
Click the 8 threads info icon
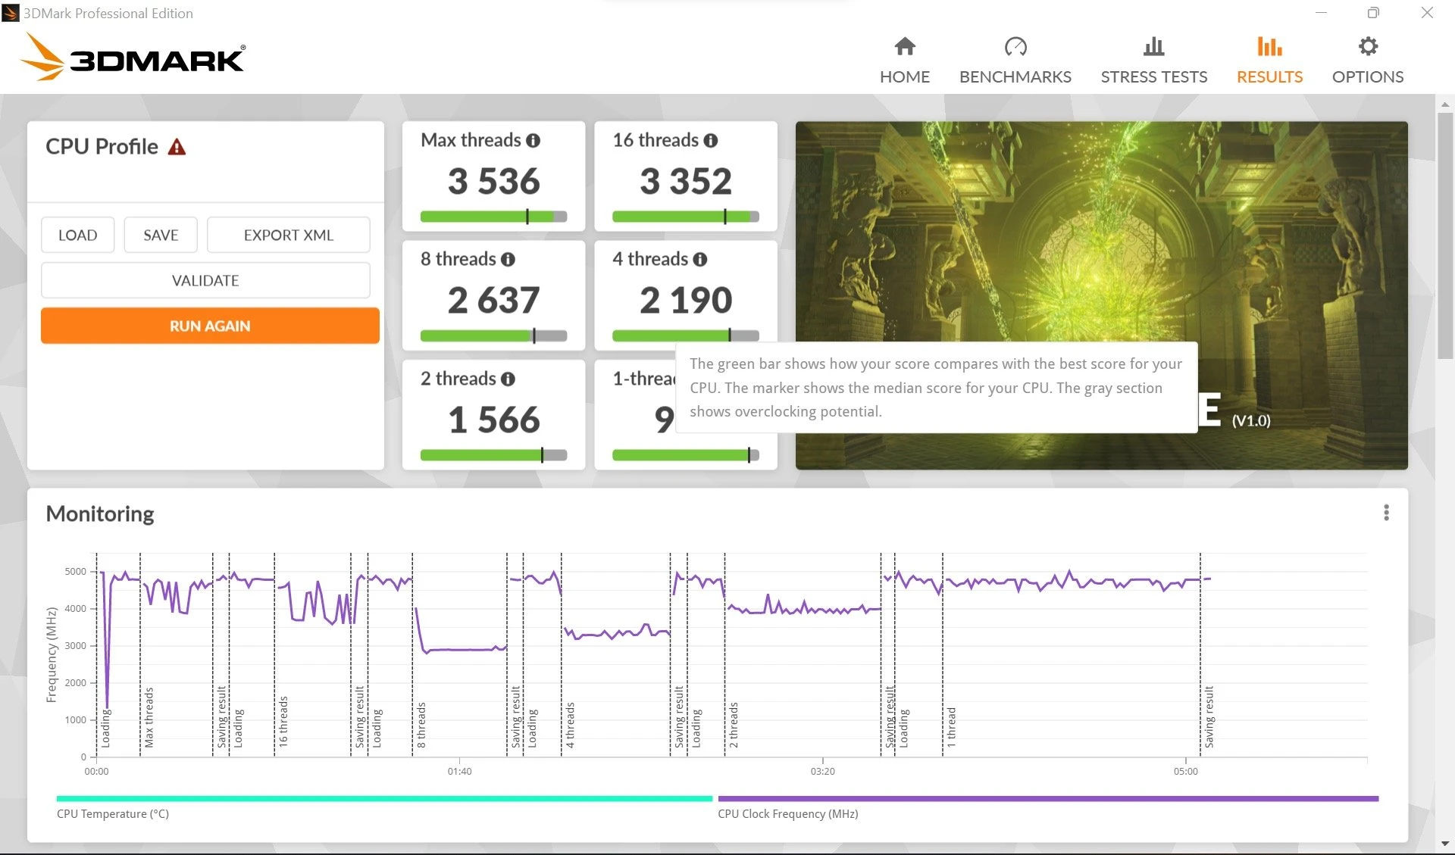click(x=508, y=260)
